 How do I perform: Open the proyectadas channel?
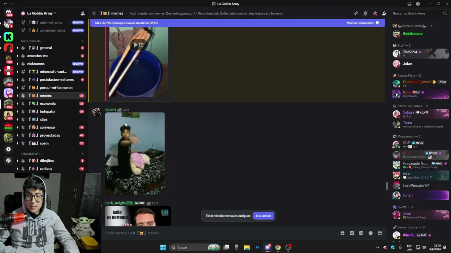(52, 135)
